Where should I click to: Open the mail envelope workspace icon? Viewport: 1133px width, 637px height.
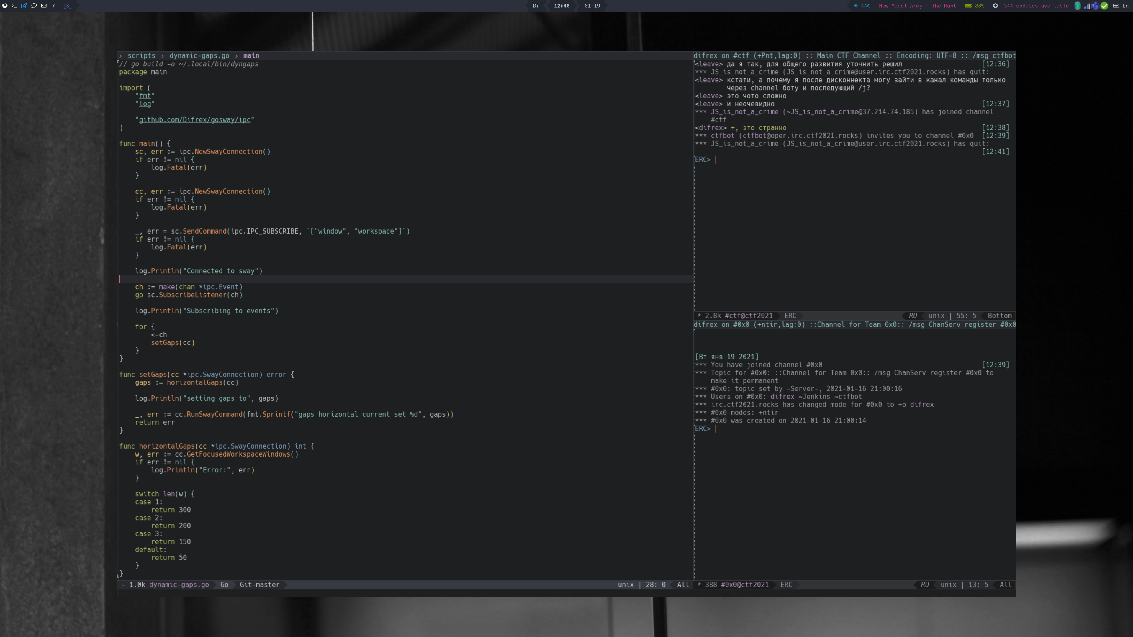tap(44, 6)
